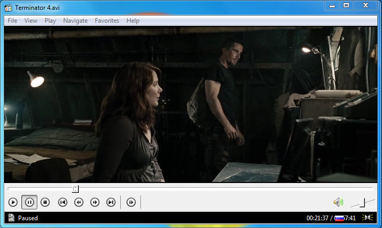Maximize the player window
Screen dimensions: 382x228
tap(346, 6)
